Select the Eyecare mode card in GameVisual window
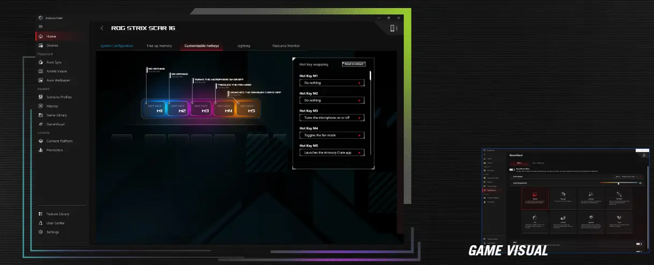The height and width of the screenshot is (265, 654). (x=591, y=222)
